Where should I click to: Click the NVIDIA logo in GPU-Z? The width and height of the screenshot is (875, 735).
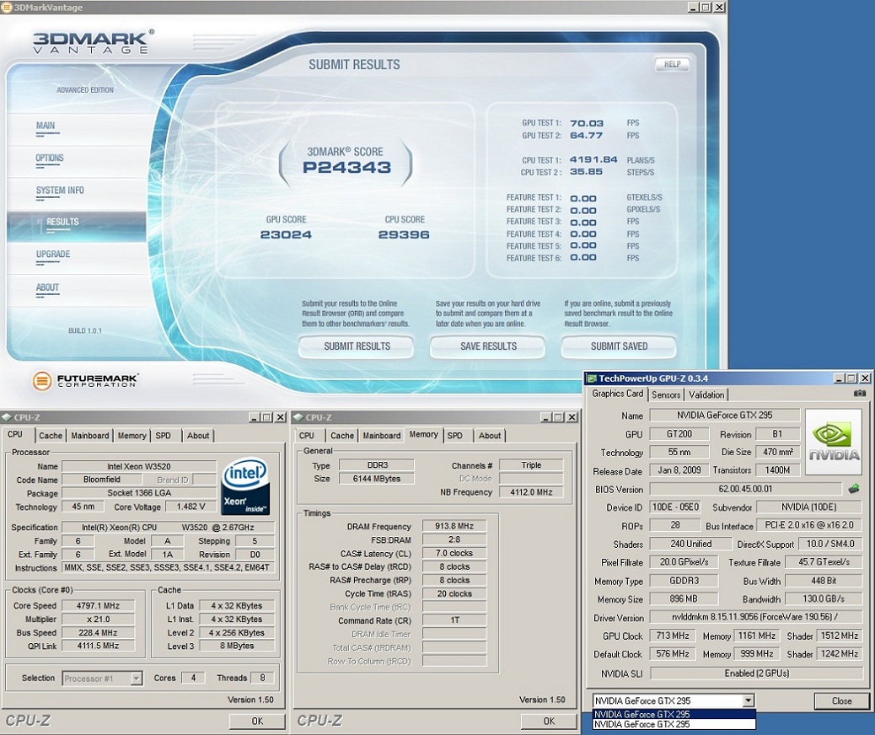point(834,442)
